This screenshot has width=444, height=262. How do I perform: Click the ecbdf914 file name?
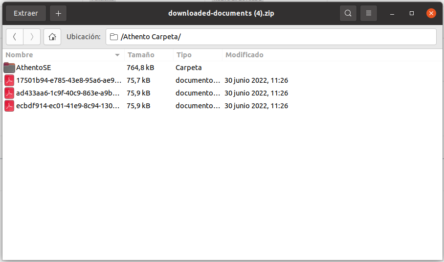tap(67, 106)
